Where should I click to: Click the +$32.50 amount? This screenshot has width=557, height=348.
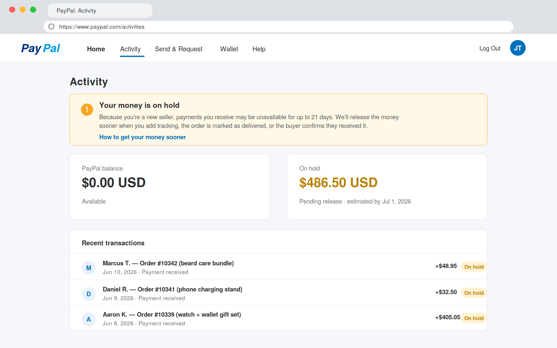446,292
